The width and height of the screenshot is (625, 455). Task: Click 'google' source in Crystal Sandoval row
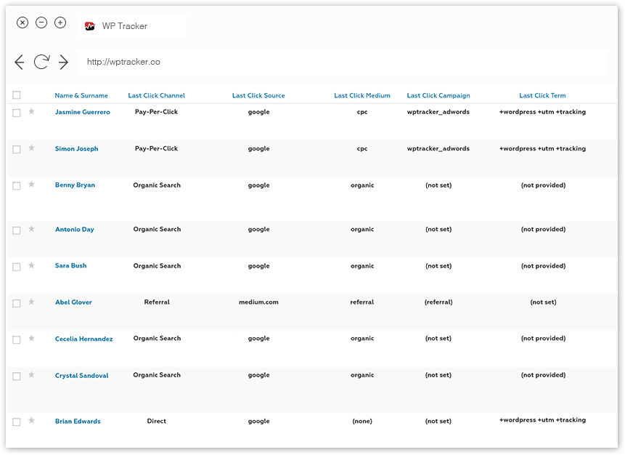pos(258,375)
